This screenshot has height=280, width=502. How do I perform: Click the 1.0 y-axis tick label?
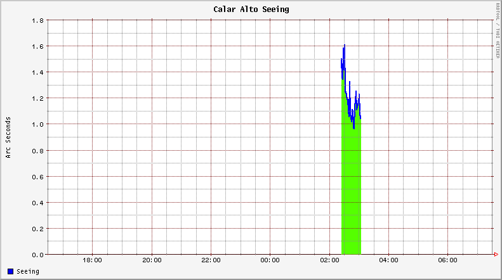(37, 124)
